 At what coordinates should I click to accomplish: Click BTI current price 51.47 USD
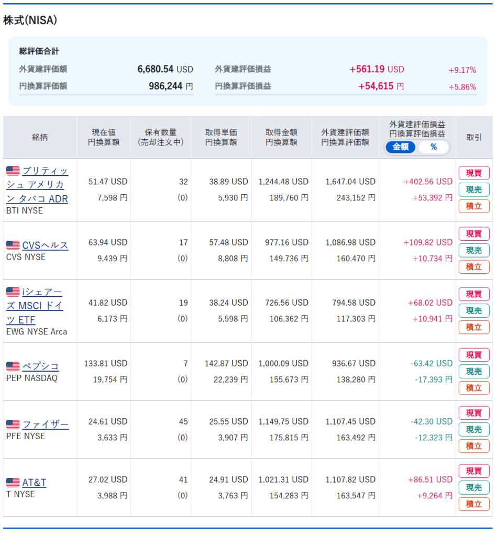pyautogui.click(x=108, y=182)
